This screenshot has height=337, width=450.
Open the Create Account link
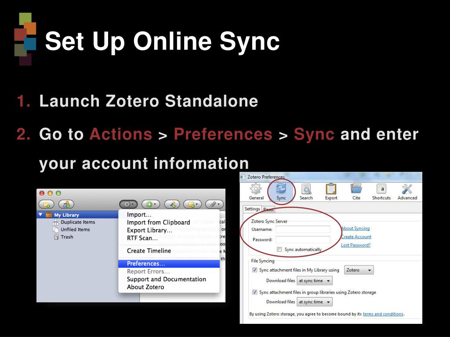356,237
